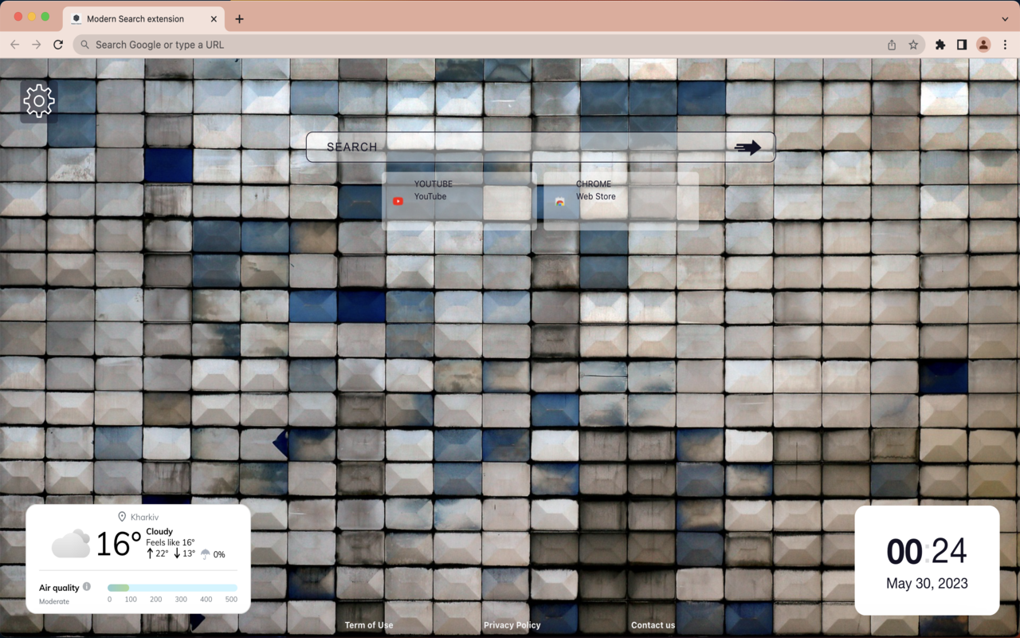The height and width of the screenshot is (638, 1020).
Task: Toggle the browser side panel icon
Action: point(962,45)
